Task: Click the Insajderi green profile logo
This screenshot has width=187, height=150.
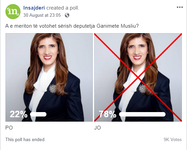Action: pyautogui.click(x=13, y=12)
